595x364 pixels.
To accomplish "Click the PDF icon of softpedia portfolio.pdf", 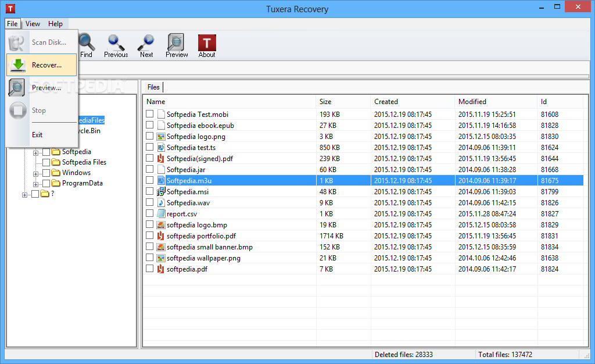I will [161, 235].
